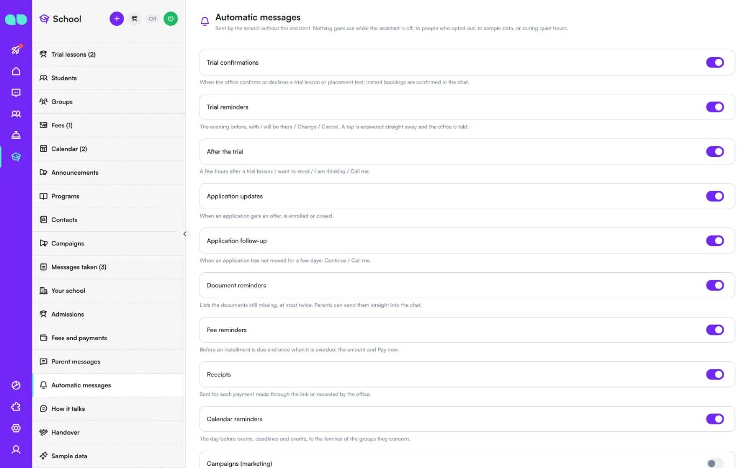Viewport: 749px width, 468px height.
Task: Click the purple plus add button
Action: 116,19
